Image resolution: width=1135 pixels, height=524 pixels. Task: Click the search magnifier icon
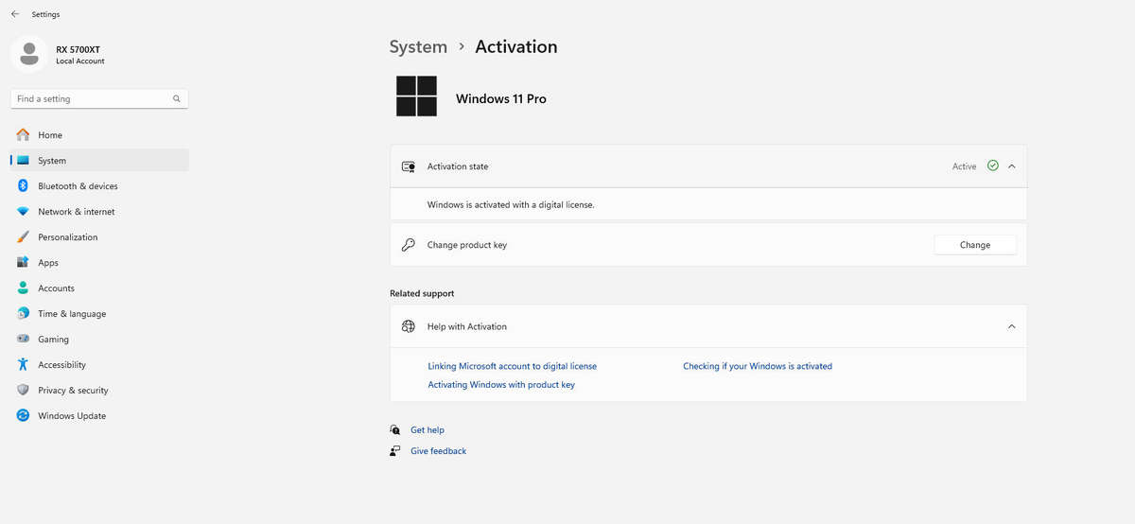coord(177,98)
